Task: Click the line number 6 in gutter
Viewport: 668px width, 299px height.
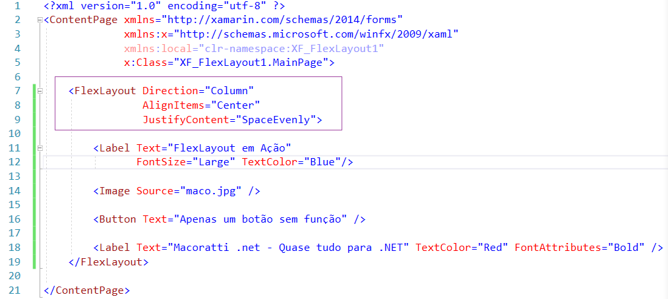Action: pyautogui.click(x=17, y=77)
